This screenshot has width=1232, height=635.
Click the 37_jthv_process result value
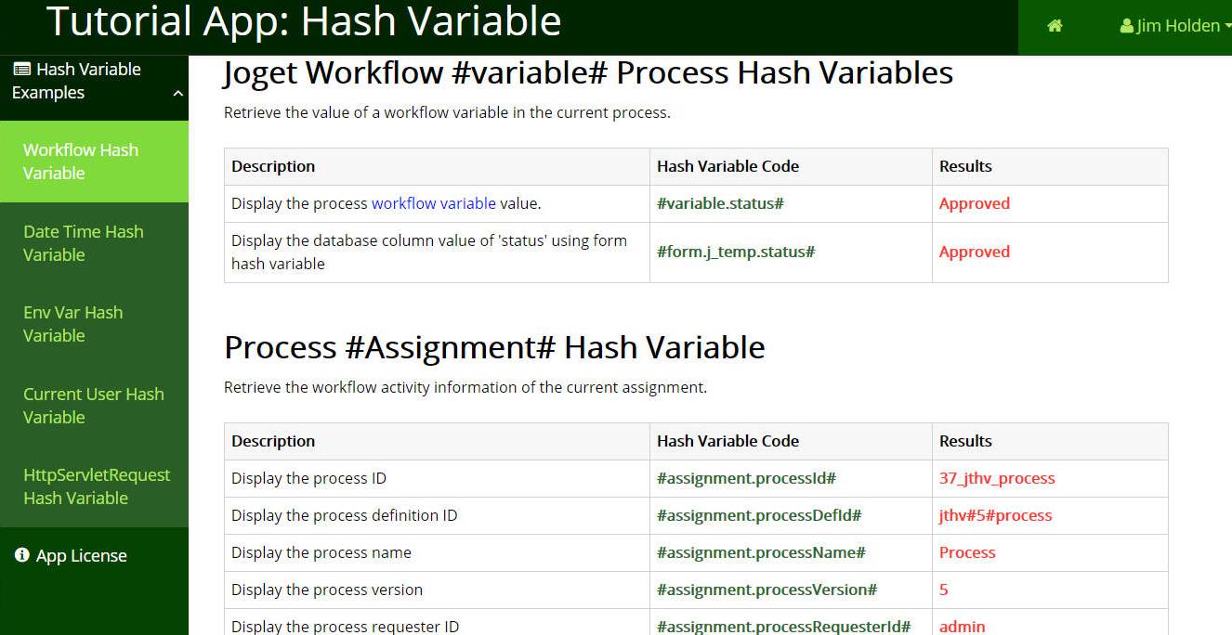(x=997, y=478)
